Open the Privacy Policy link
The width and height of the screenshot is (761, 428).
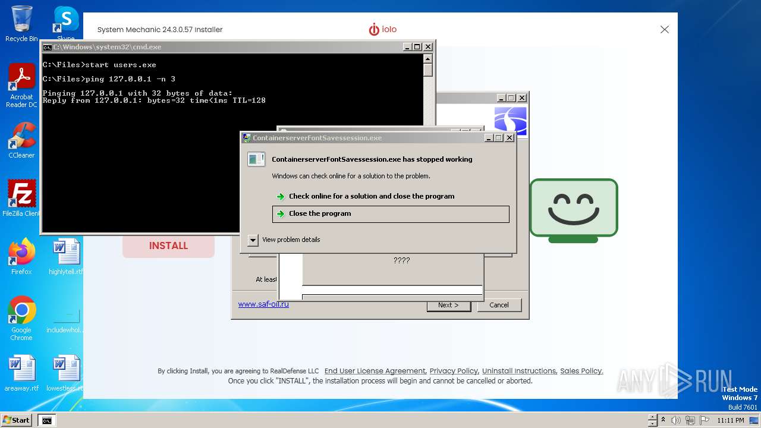(454, 371)
